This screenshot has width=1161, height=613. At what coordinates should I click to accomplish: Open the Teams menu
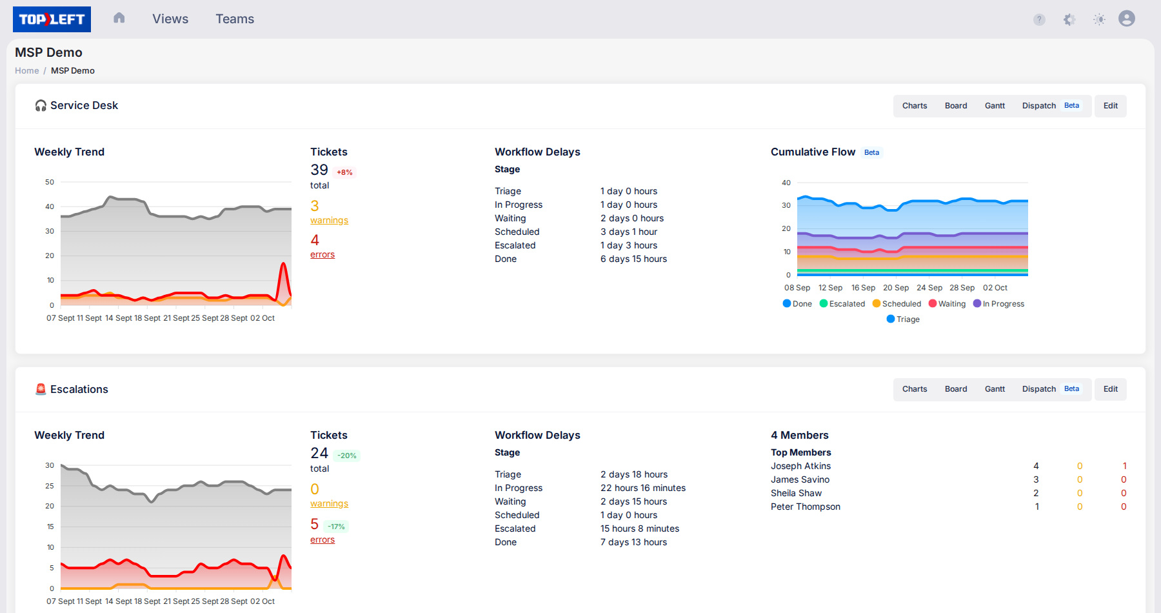pos(235,19)
